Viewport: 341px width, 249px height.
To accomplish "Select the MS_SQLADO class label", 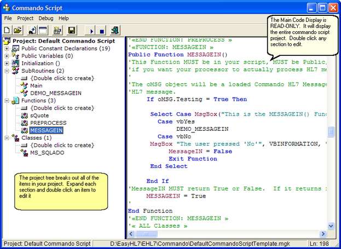I will click(47, 153).
